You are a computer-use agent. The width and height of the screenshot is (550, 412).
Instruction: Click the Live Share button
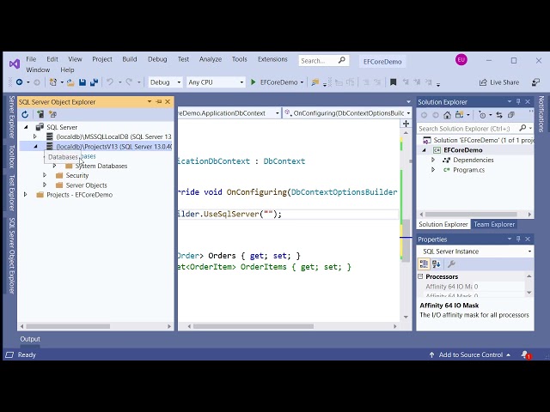point(499,82)
